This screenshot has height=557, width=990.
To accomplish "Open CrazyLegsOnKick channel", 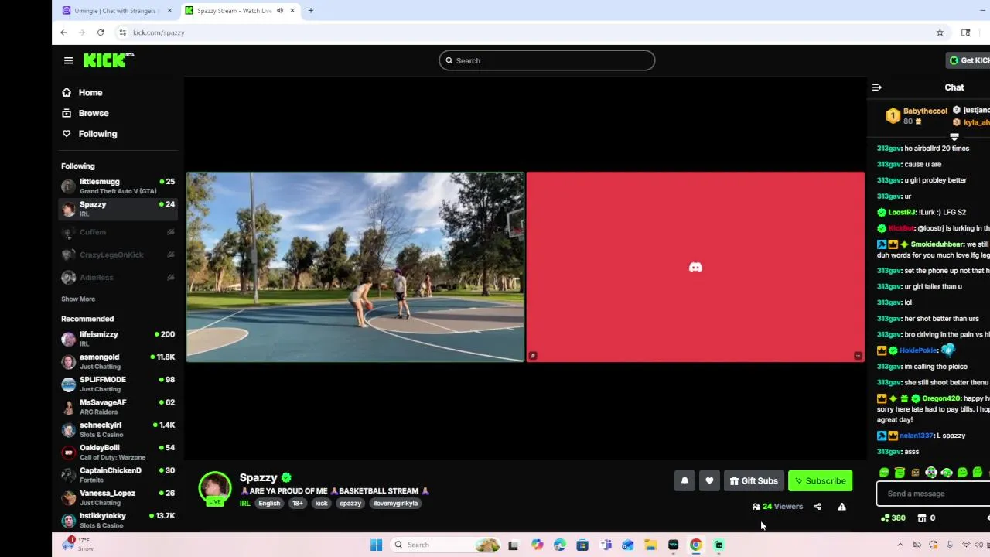I will click(119, 255).
